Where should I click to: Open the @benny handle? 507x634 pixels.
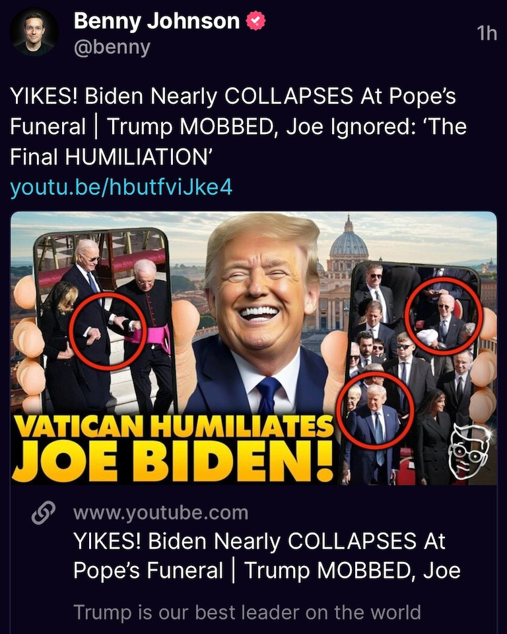coord(112,48)
